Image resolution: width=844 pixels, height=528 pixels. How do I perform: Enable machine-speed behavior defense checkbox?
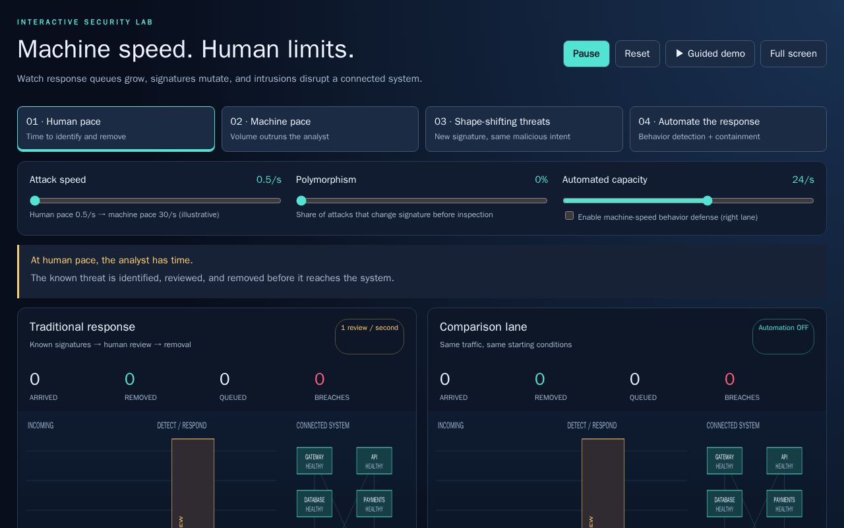569,216
